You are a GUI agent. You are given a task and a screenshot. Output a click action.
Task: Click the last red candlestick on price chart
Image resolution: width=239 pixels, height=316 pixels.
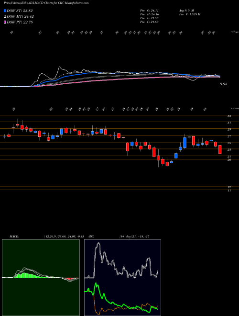pyautogui.click(x=220, y=149)
